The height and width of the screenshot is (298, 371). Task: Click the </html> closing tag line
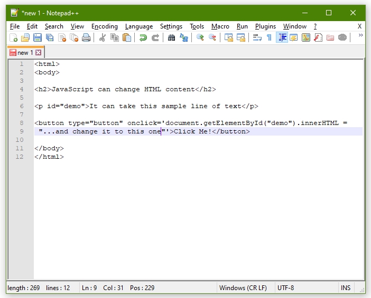tap(49, 157)
